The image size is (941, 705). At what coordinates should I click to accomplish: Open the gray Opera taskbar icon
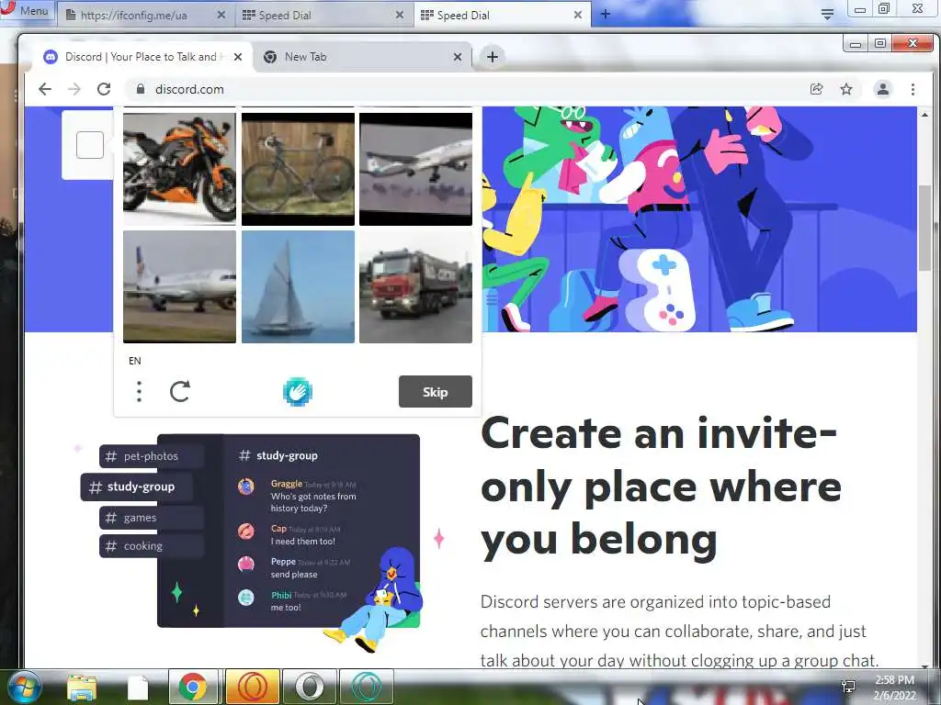pyautogui.click(x=309, y=687)
